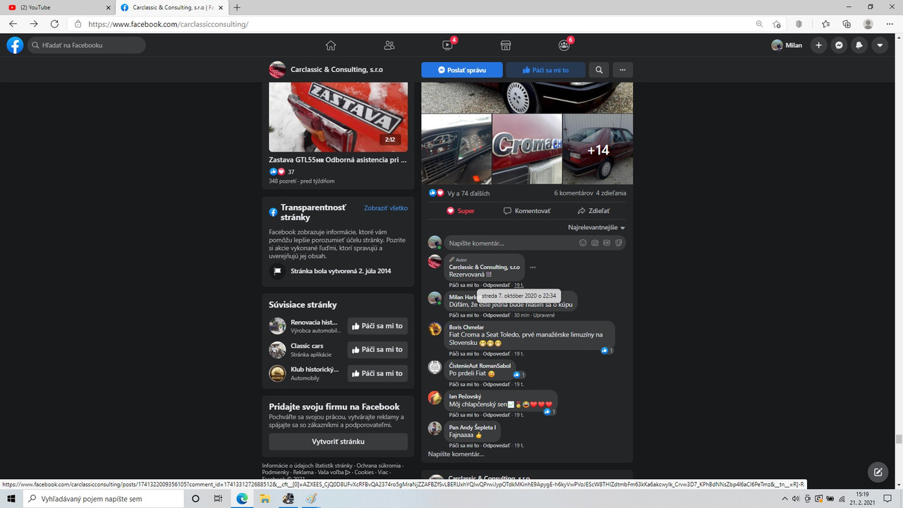Open account menu arrow in header
Viewport: 903px width, 508px height.
pyautogui.click(x=880, y=45)
